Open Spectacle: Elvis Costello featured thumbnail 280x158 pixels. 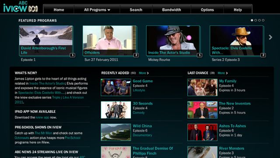click(x=236, y=40)
